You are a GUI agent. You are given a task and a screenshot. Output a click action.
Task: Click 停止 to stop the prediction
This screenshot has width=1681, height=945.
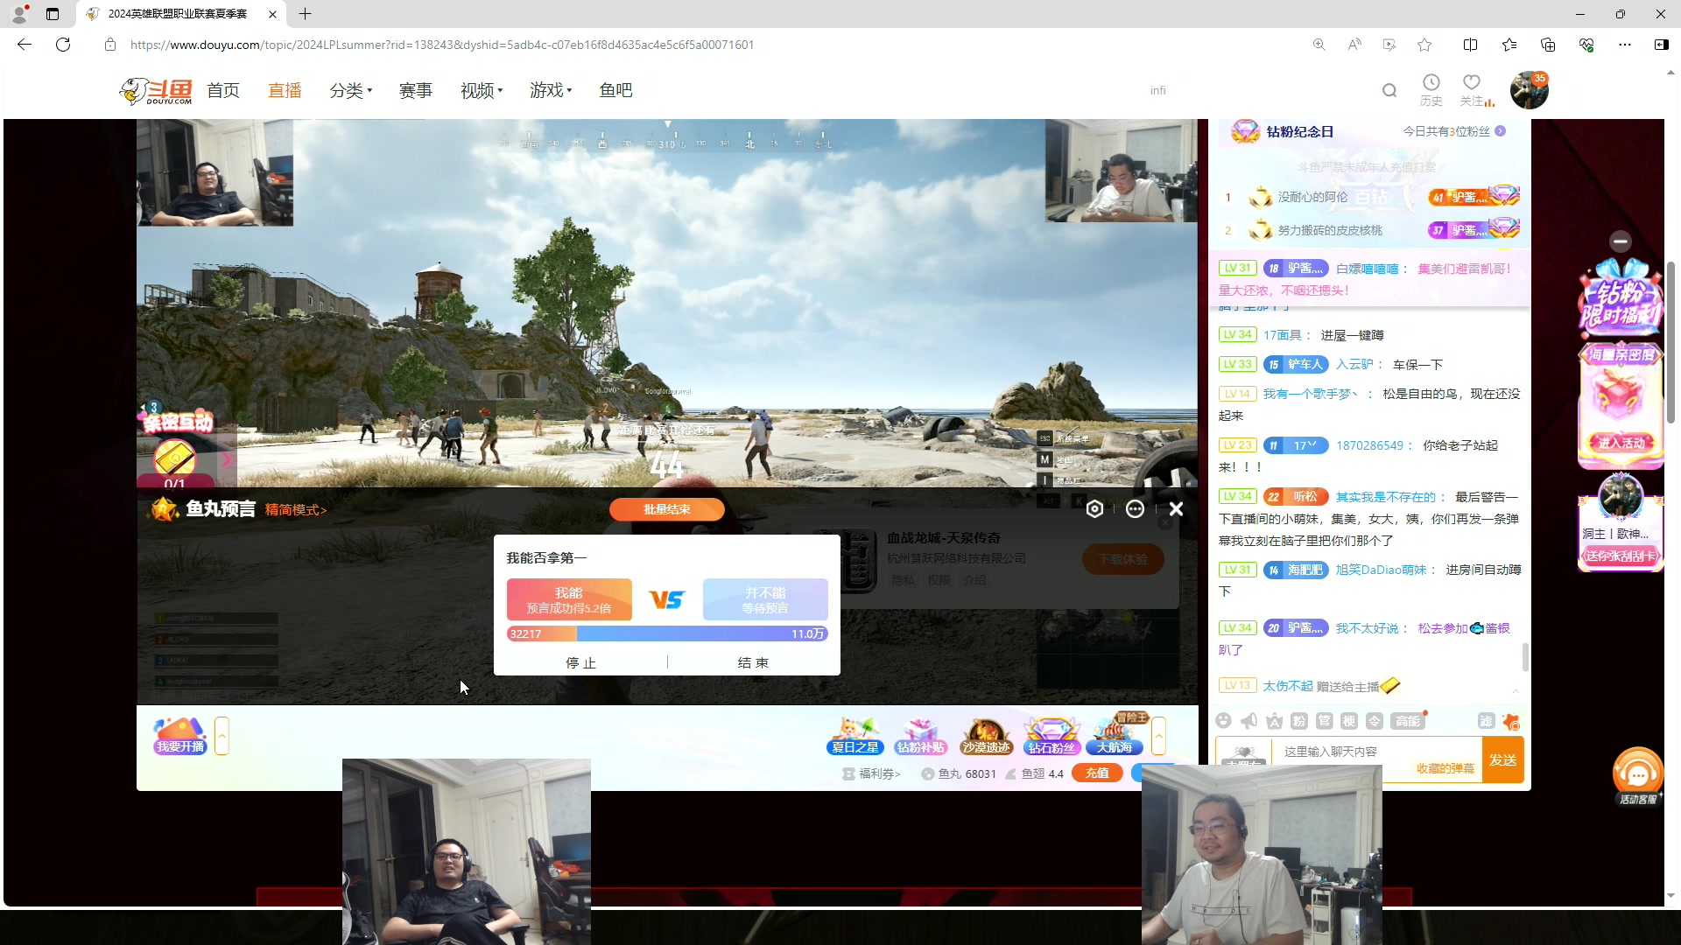tap(580, 662)
